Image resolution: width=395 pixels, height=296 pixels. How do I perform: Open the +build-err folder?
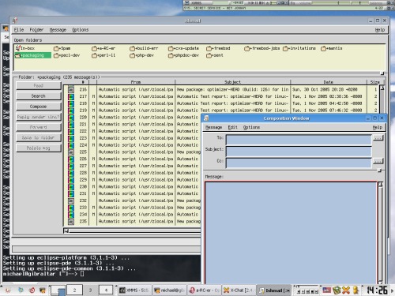144,48
